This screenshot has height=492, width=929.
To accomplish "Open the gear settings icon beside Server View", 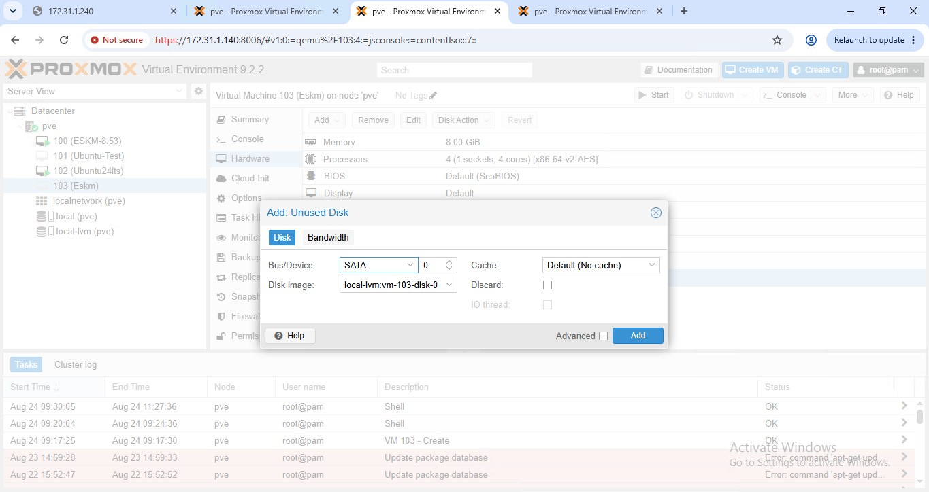I will (x=199, y=91).
